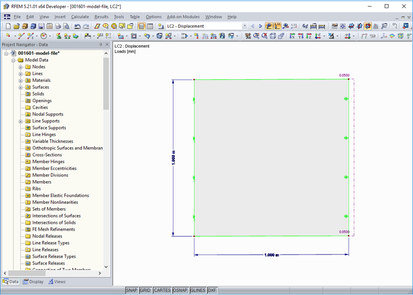The width and height of the screenshot is (413, 295).
Task: Toggle the Show Load Values button
Action: 277,26
